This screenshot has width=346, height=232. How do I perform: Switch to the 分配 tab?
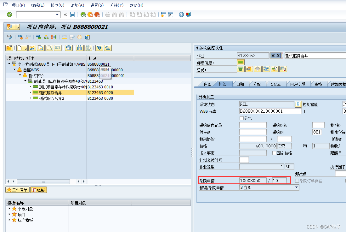(257, 84)
